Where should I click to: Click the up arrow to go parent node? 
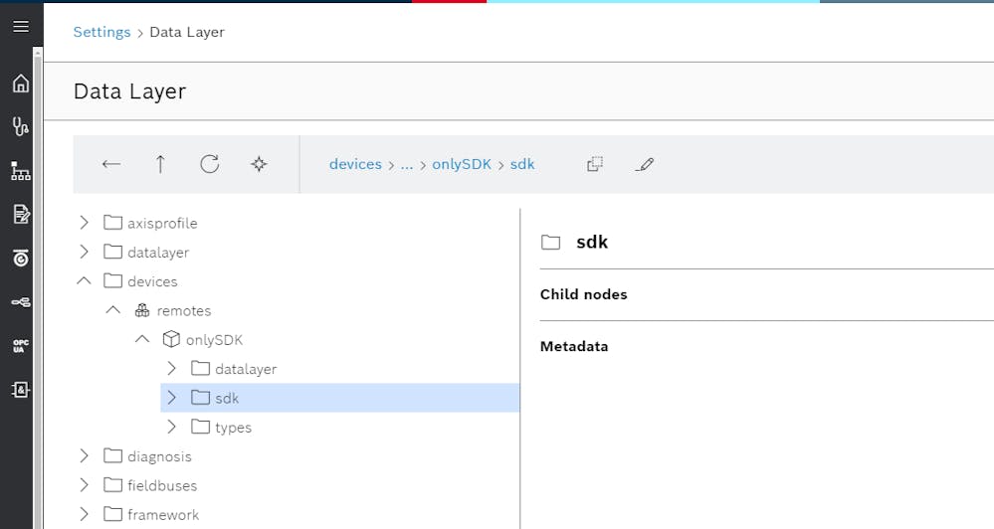(160, 164)
